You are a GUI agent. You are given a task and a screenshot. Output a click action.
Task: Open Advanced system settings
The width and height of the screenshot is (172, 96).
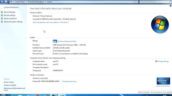(13, 22)
